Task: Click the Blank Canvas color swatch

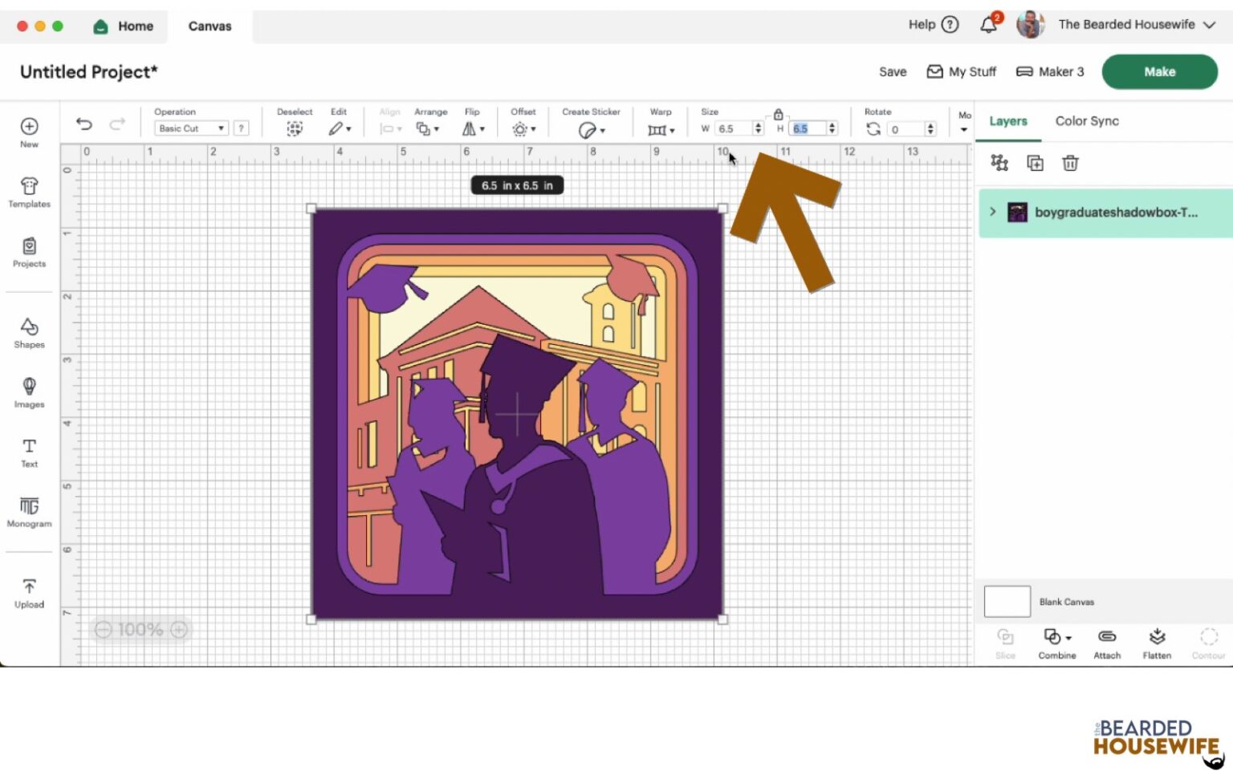Action: [1006, 601]
